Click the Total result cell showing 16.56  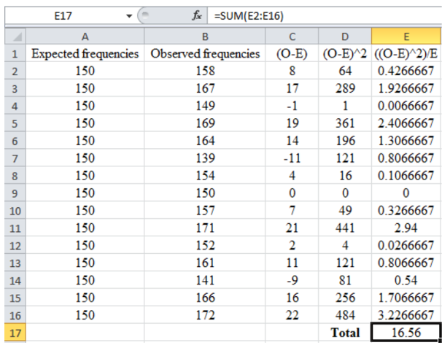pyautogui.click(x=405, y=332)
